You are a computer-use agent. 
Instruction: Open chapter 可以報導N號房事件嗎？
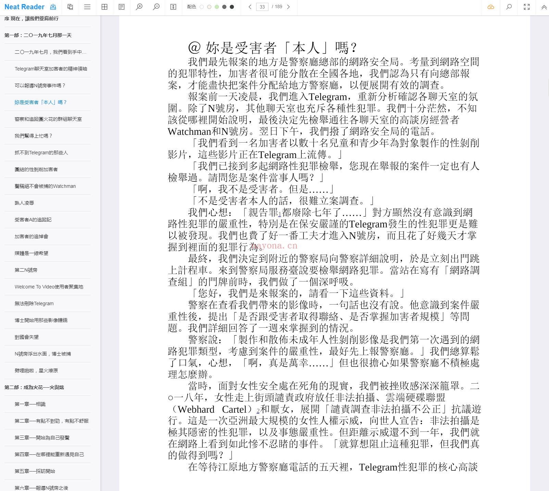(x=40, y=86)
